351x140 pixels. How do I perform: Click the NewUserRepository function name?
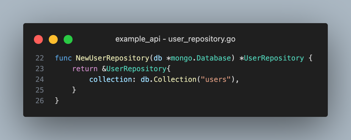(x=113, y=58)
